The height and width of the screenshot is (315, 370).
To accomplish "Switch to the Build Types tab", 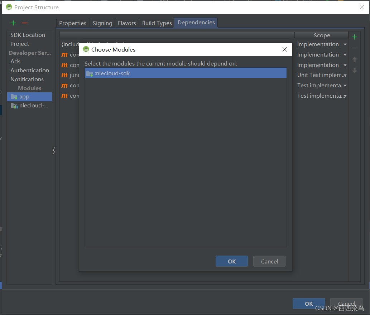I will [x=157, y=23].
